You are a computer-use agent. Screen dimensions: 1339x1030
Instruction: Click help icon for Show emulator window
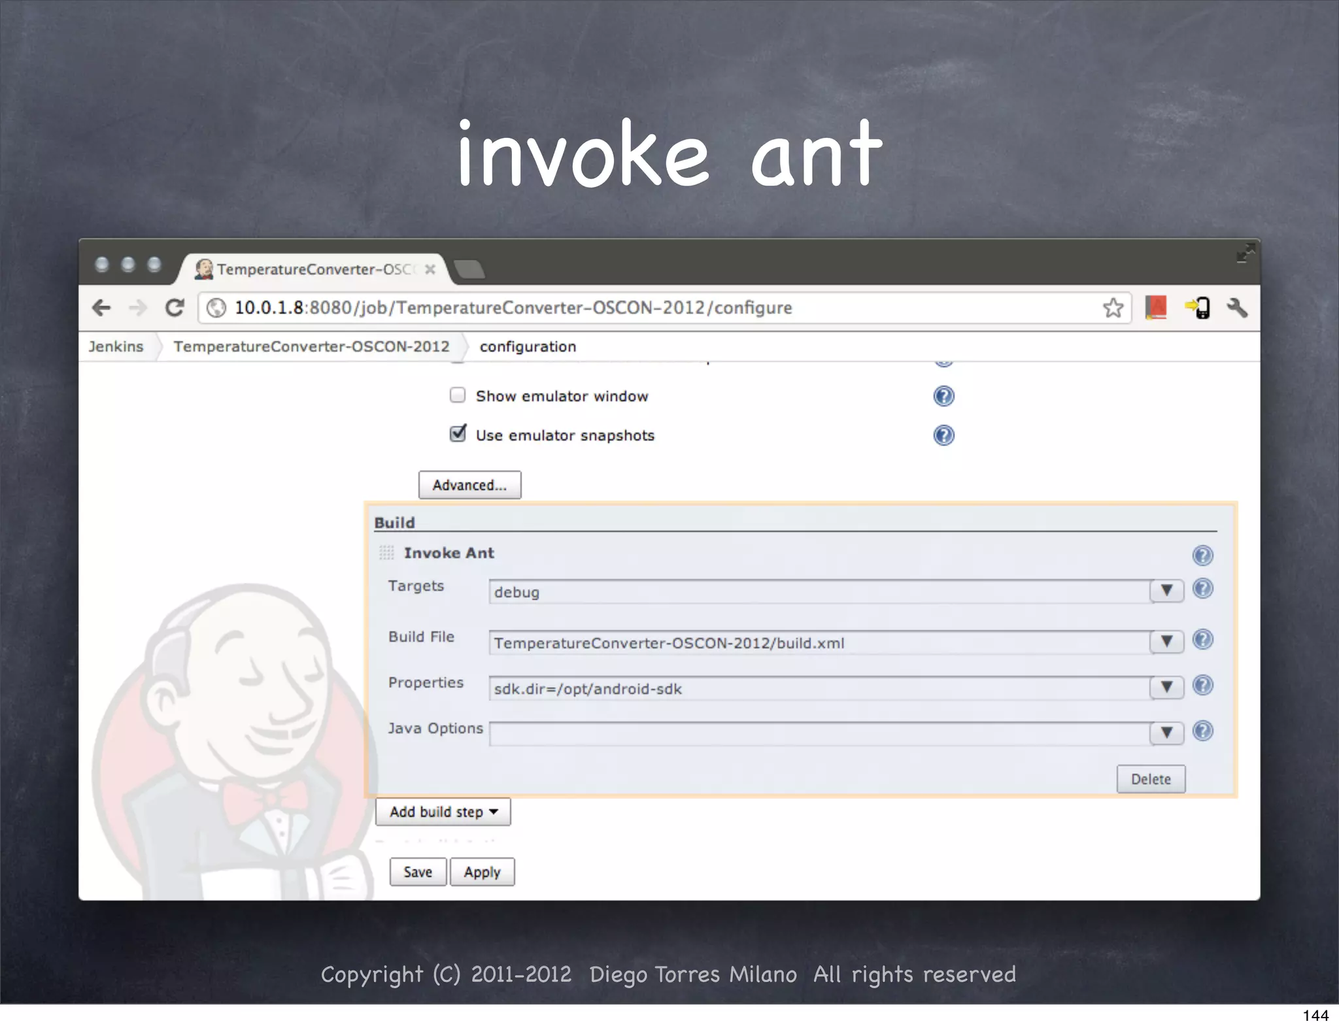tap(943, 396)
